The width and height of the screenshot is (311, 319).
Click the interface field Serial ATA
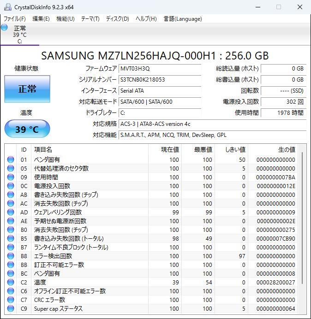tap(160, 90)
